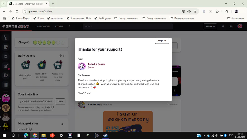Screen dimensions: 247x139
Task: Bookmark this page with the star
Action: [x=195, y=11]
